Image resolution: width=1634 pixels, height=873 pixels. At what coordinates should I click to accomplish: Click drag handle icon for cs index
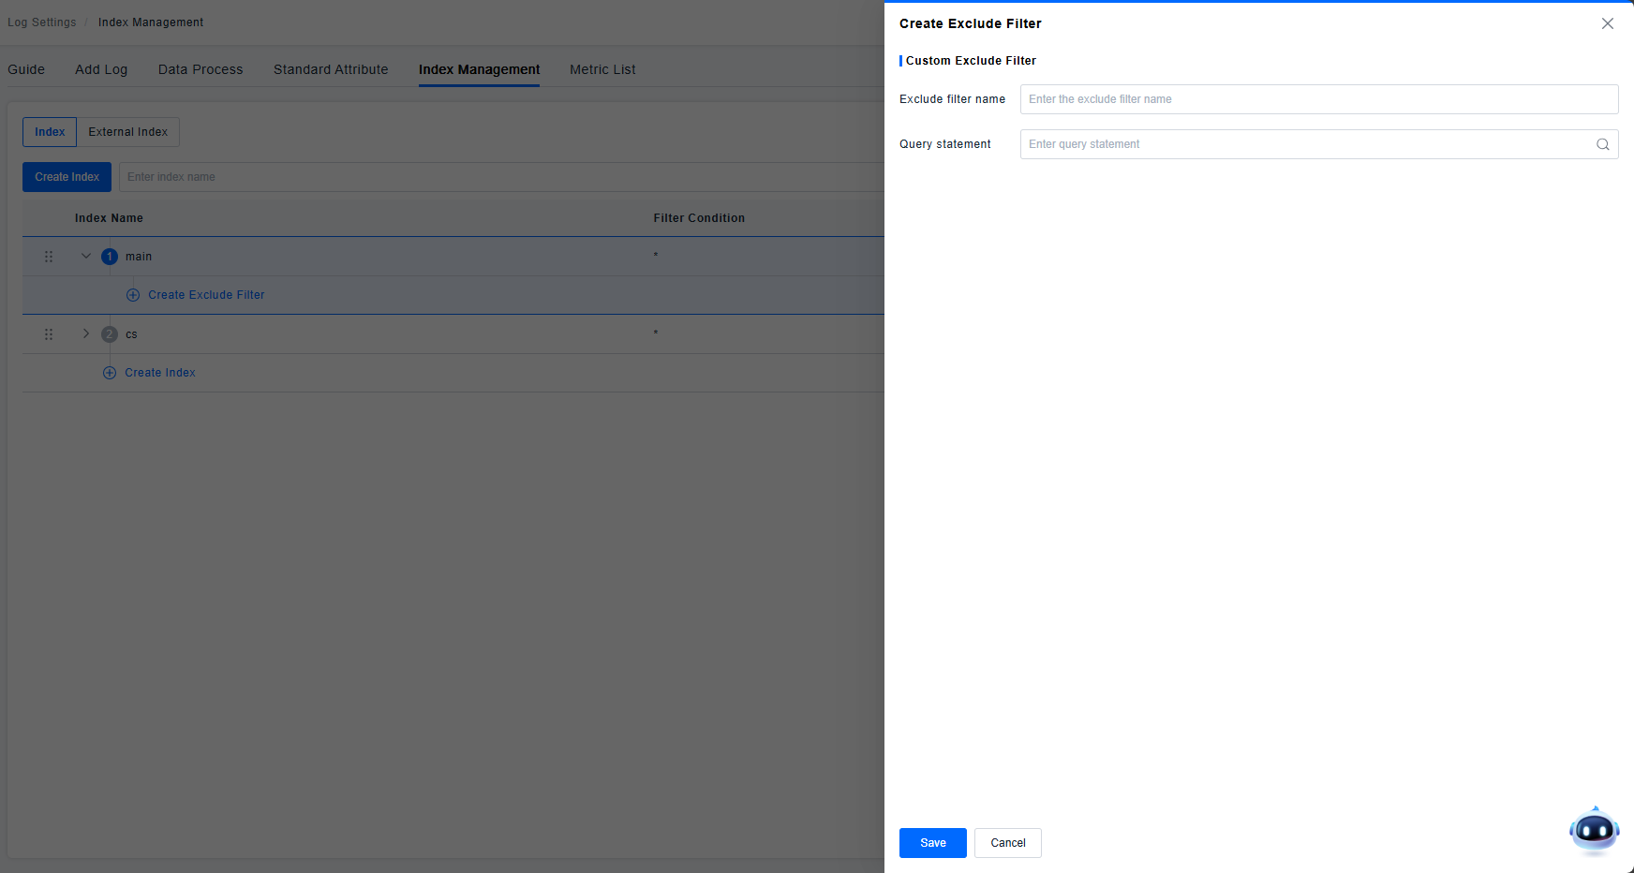click(49, 334)
